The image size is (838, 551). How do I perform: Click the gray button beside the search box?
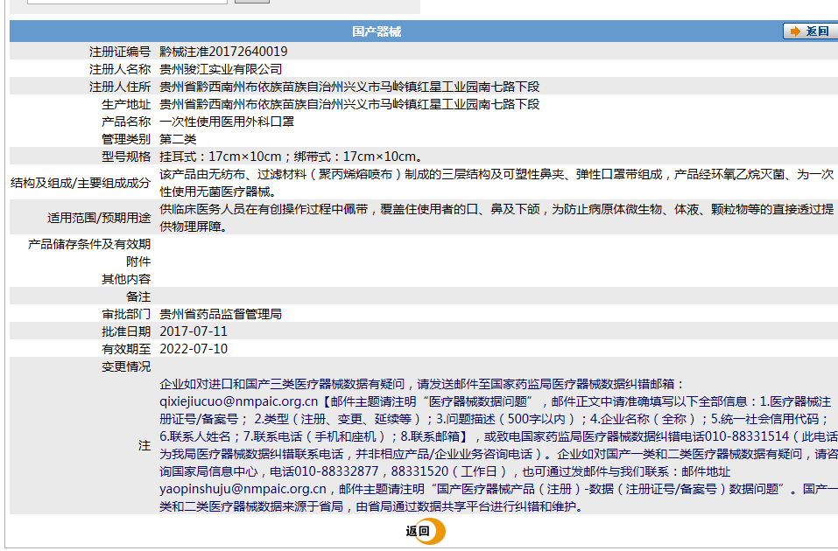click(253, 2)
